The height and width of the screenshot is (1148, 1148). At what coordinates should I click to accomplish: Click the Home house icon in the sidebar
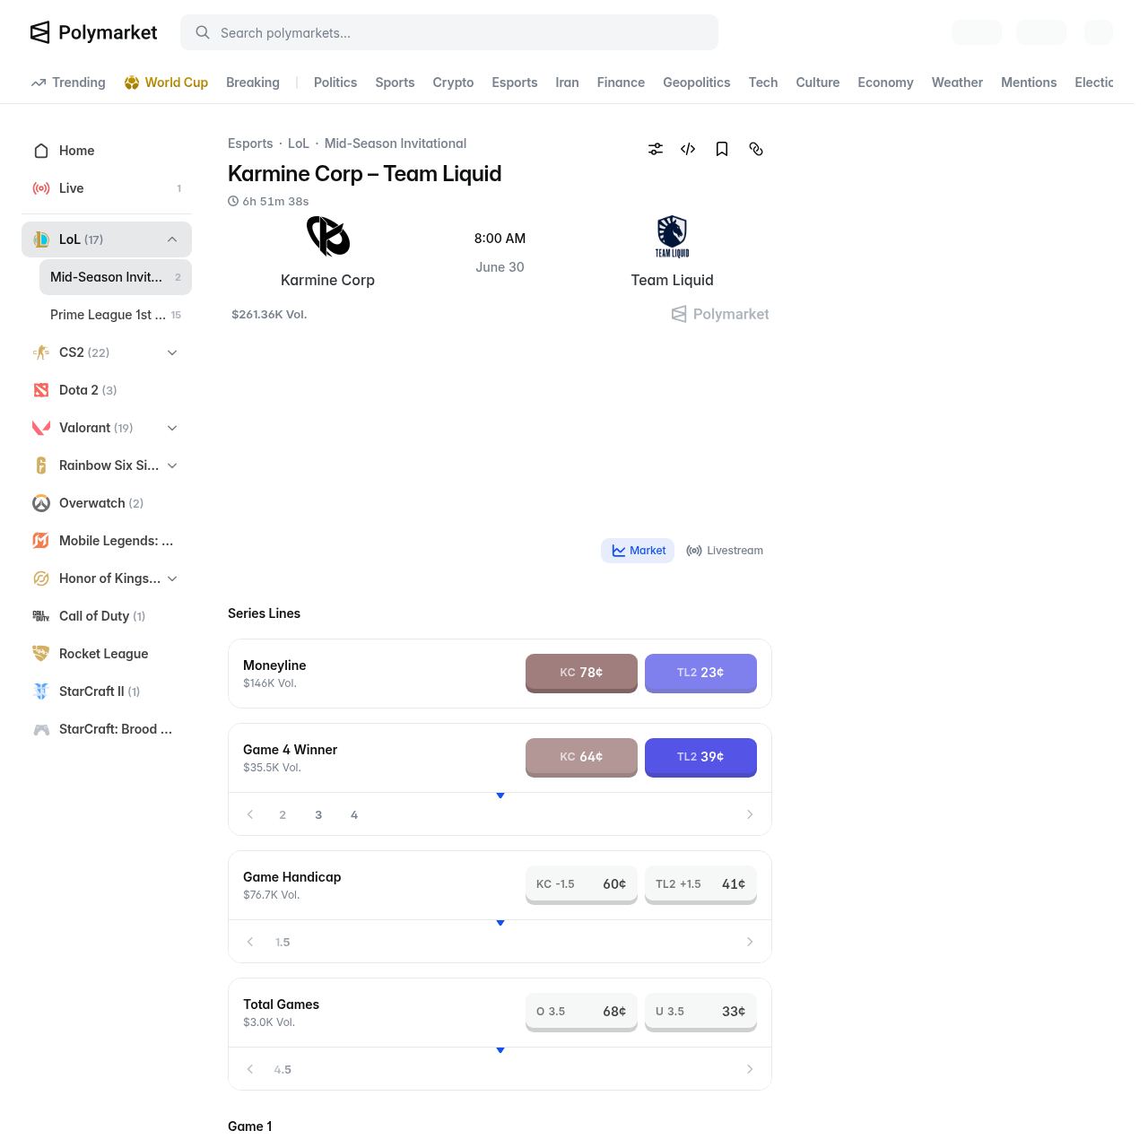point(41,151)
